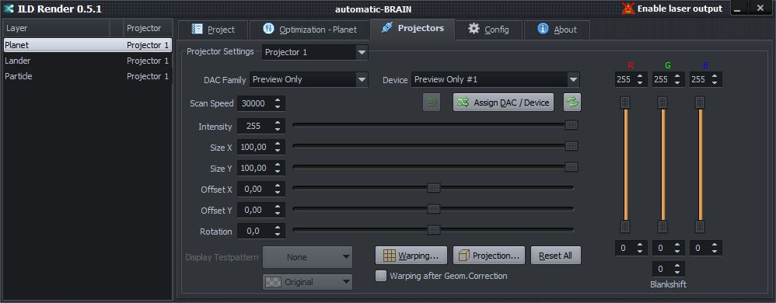The image size is (776, 303).
Task: Open the Warping... dialog button
Action: 411,256
